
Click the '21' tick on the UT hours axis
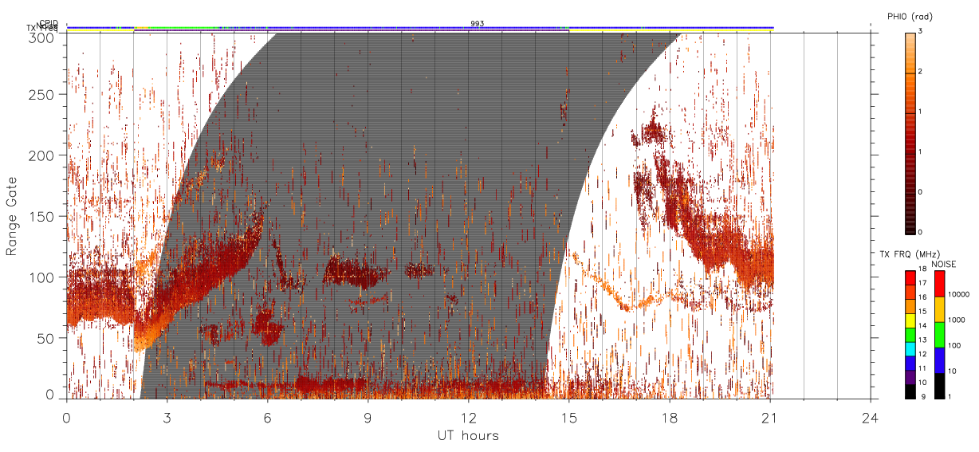pyautogui.click(x=769, y=416)
